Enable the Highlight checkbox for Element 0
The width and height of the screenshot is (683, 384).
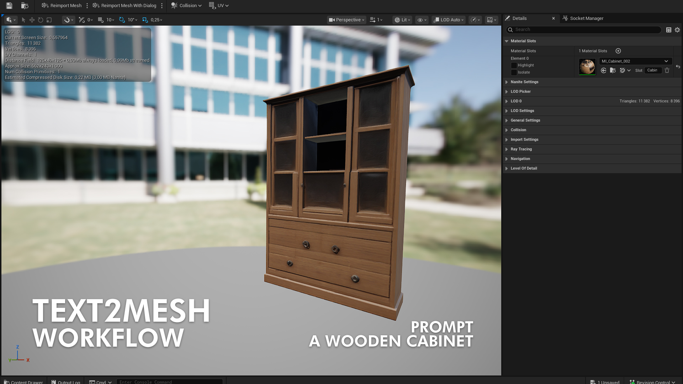pos(514,65)
